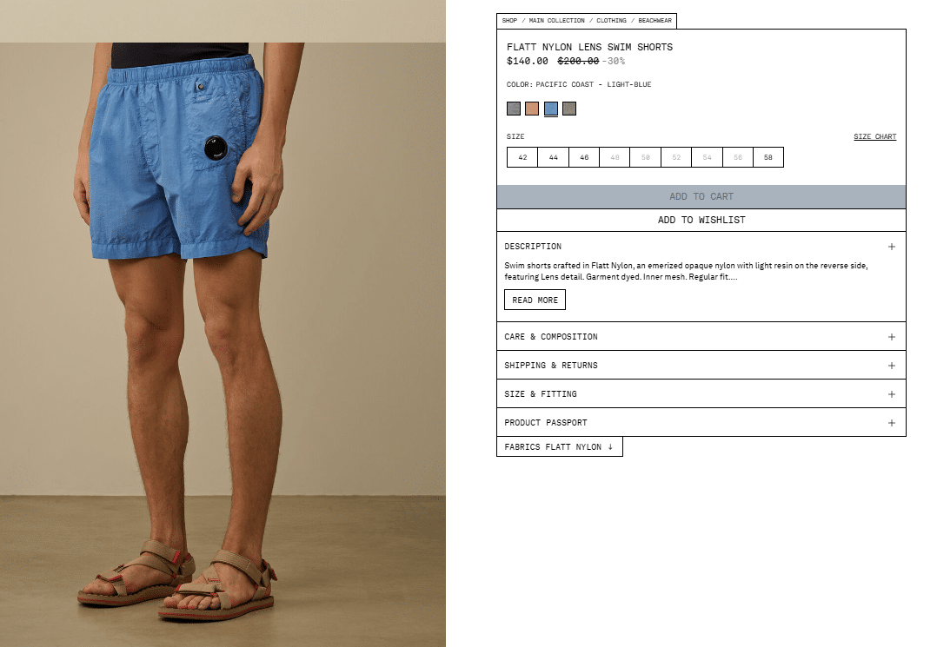The image size is (937, 647).
Task: Open Main Collection breadcrumb link
Action: 556,20
